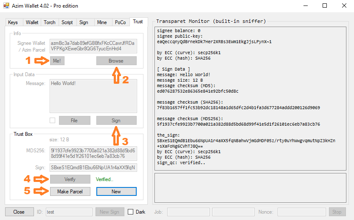Click 'sign_qc: verified..' line in monitor
354x220 pixels.
(181, 162)
